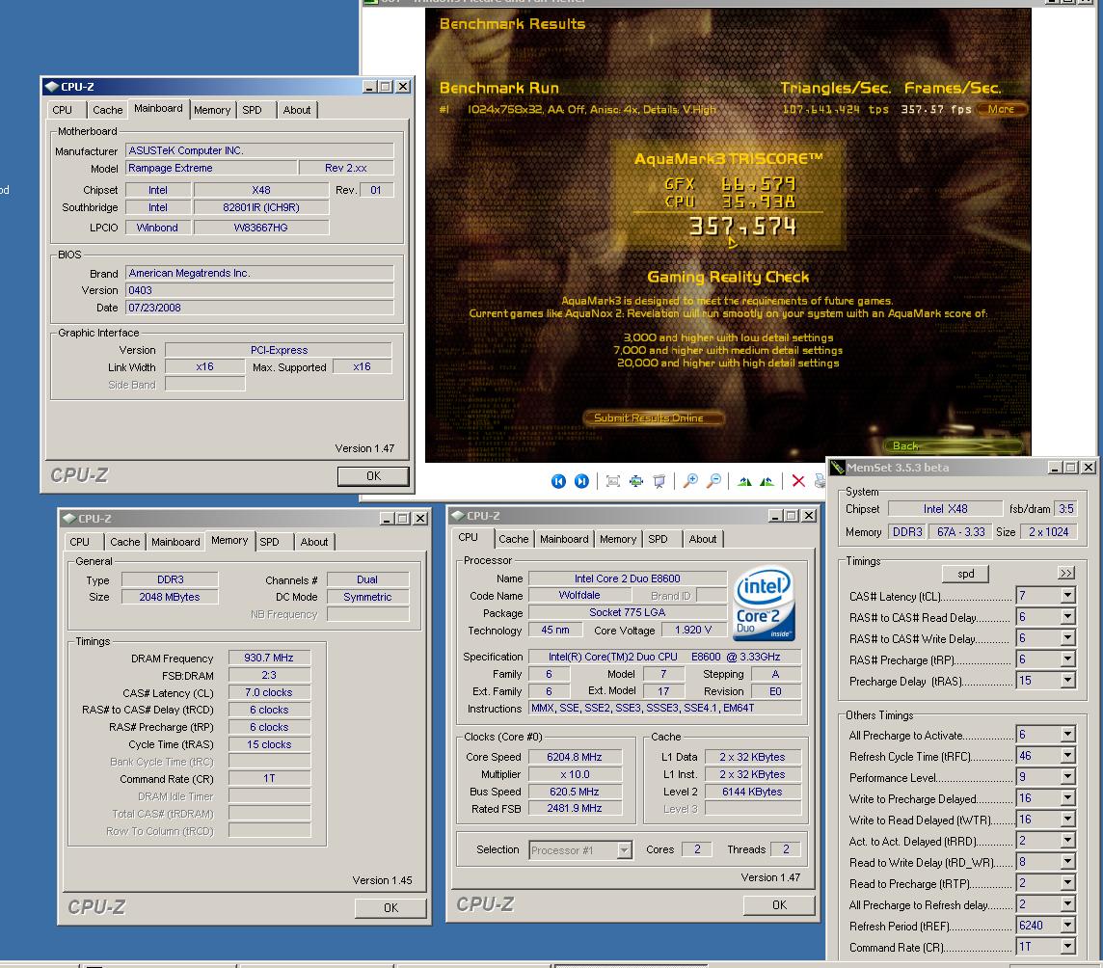Expand the RAS# Precharge (tRP) dropdown in MemSet
The image size is (1103, 968).
[1067, 659]
